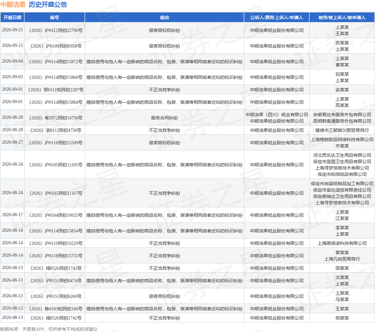Click the 开庭日期 column header
The width and height of the screenshot is (375, 332).
click(x=12, y=18)
